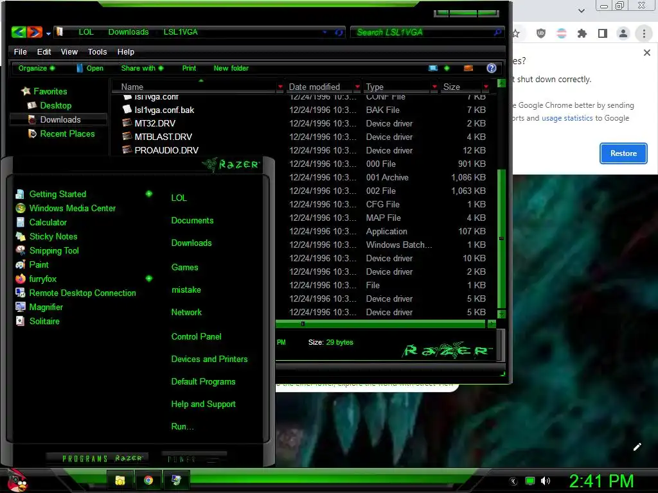Go back with the green back arrow

click(x=19, y=32)
